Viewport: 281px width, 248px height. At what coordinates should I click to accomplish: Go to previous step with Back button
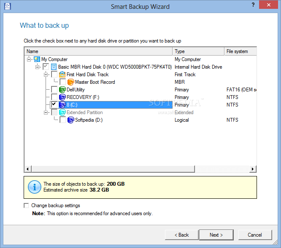point(181,235)
